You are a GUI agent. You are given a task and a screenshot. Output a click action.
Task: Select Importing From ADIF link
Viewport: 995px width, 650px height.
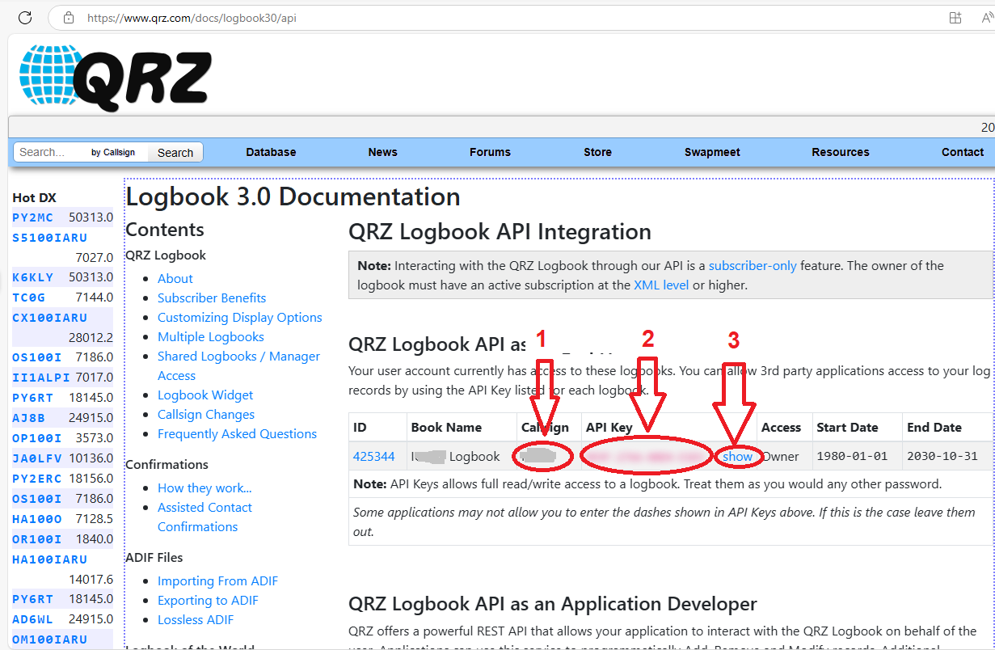[217, 580]
